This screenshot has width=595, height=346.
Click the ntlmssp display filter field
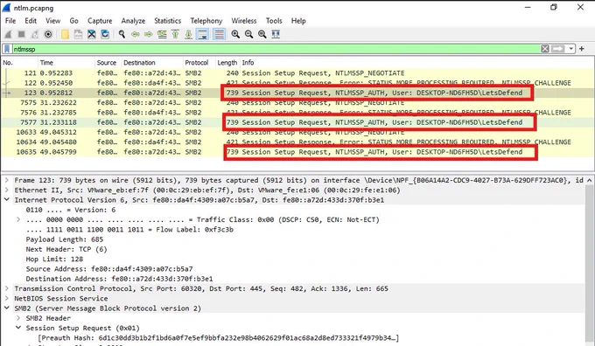(276, 49)
